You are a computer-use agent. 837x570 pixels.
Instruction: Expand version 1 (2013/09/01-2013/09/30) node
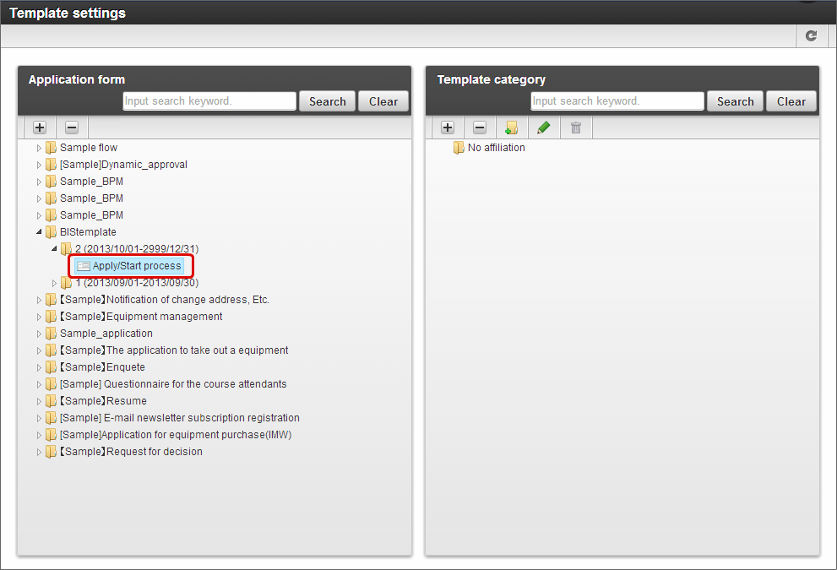point(54,283)
